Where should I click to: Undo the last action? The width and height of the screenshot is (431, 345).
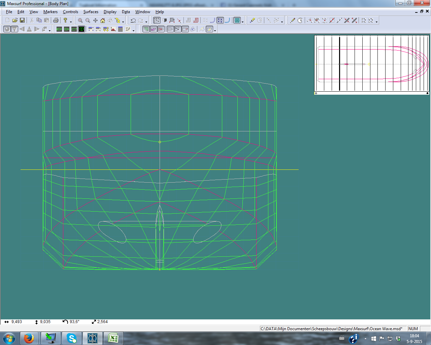(133, 21)
